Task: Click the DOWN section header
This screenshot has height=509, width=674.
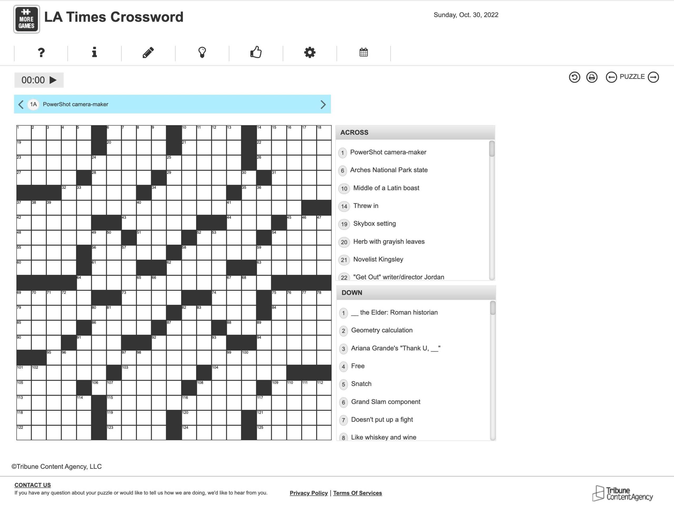Action: [x=416, y=293]
